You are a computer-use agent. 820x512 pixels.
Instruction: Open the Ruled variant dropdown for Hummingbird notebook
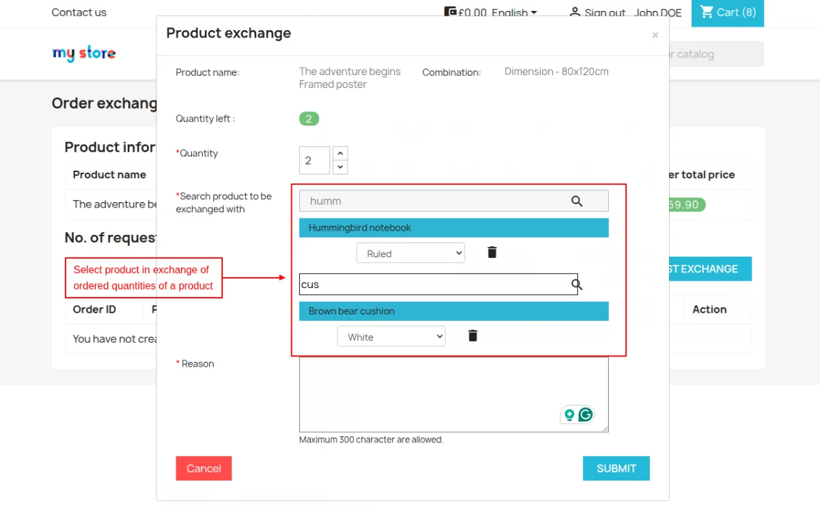410,253
